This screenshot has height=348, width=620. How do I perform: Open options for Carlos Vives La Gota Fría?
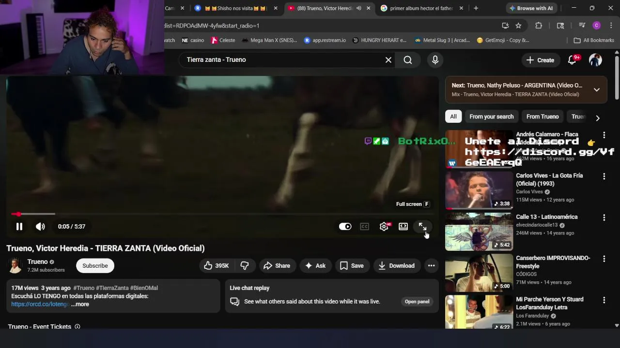point(604,176)
